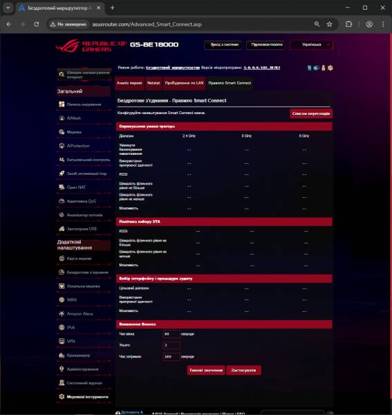Screen dimensions: 392x415
Task: Open the Українська language dropdown
Action: [312, 45]
